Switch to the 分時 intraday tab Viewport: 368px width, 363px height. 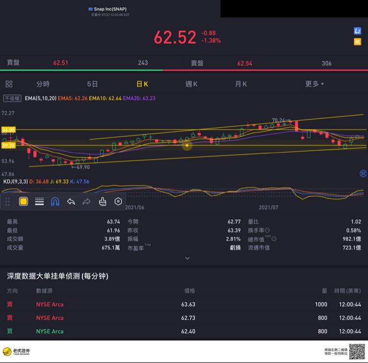43,84
